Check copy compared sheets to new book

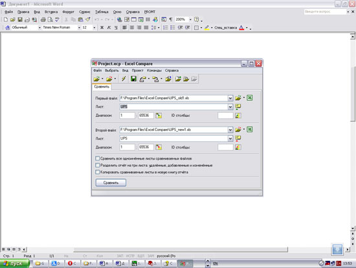pyautogui.click(x=97, y=172)
